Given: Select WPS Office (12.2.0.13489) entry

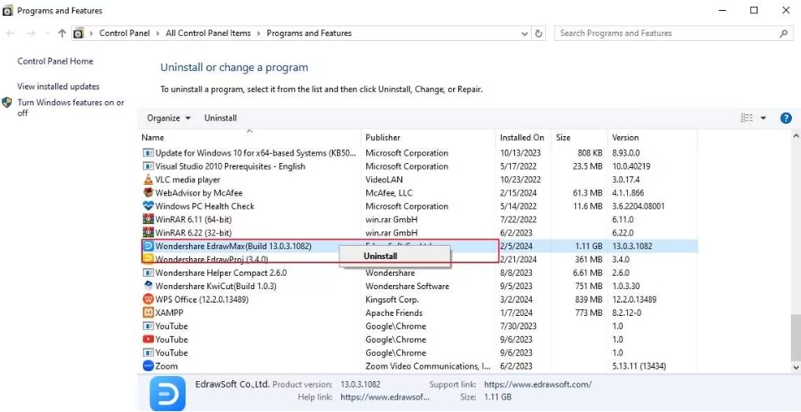Looking at the screenshot, I should (202, 299).
